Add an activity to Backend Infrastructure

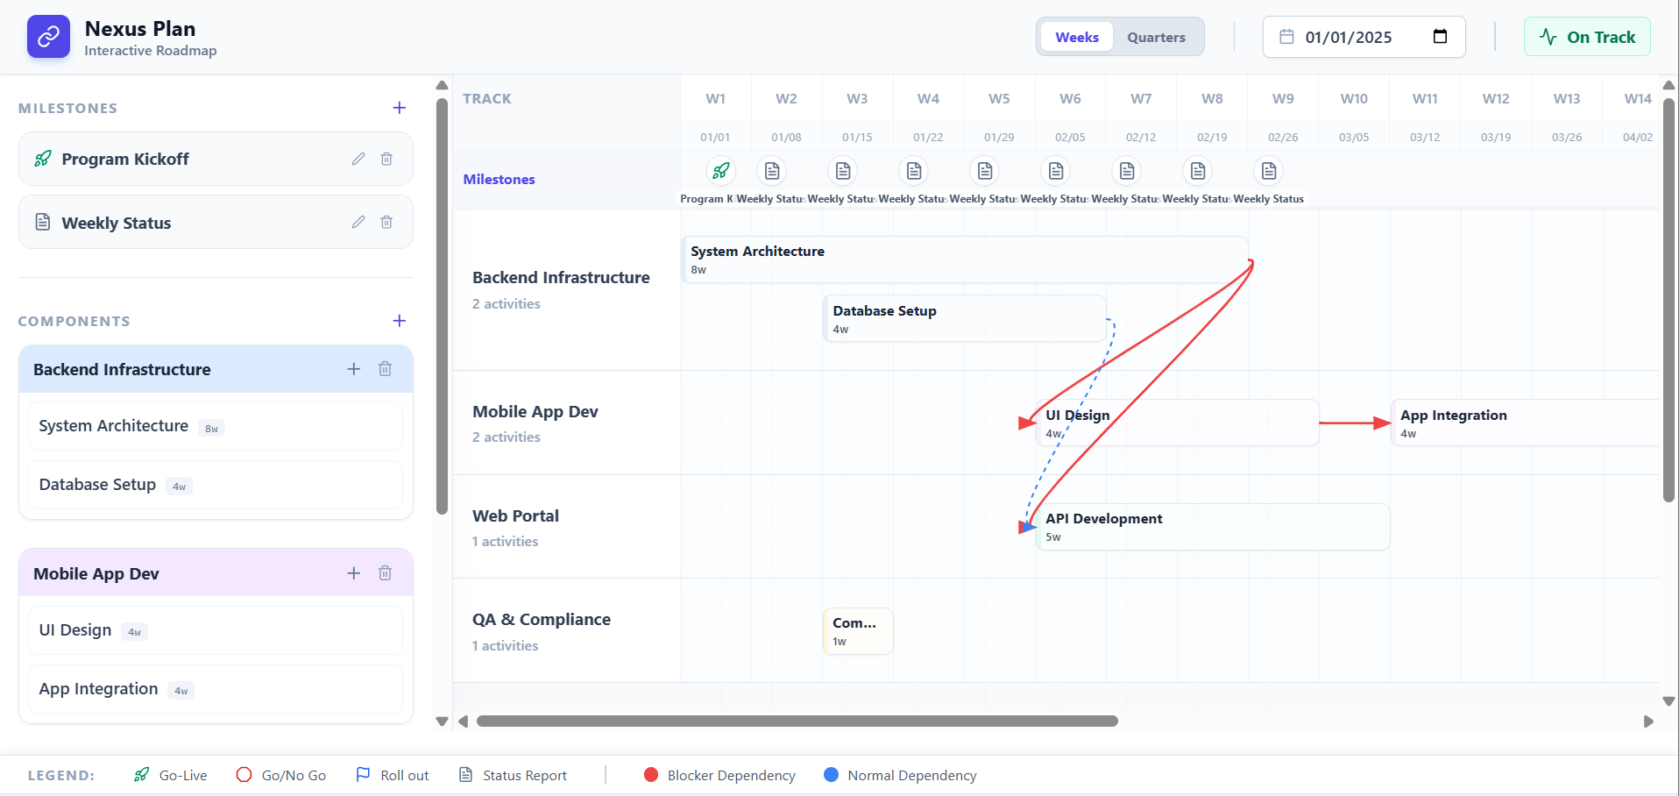354,369
